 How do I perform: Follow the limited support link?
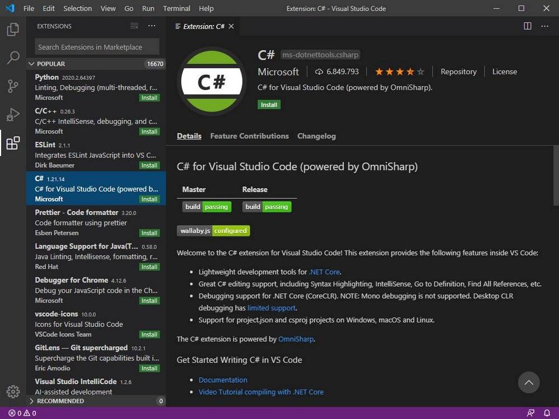coord(271,308)
